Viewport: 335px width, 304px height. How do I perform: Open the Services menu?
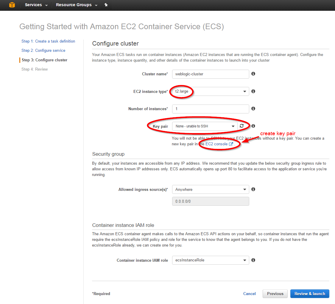[36, 5]
